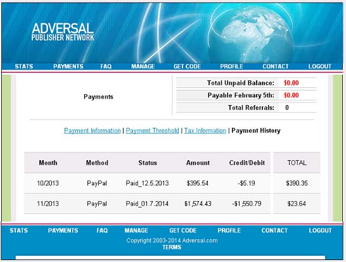Click the Paid_12.5.2013 status cell
The image size is (346, 262).
[147, 183]
